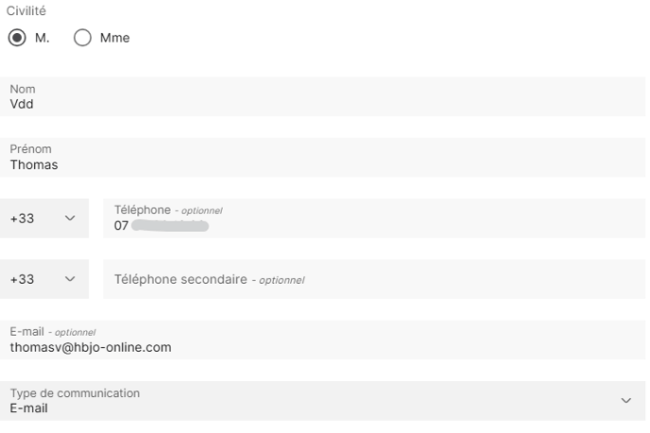Select the M. civility radio button
The image size is (650, 433).
(x=17, y=39)
